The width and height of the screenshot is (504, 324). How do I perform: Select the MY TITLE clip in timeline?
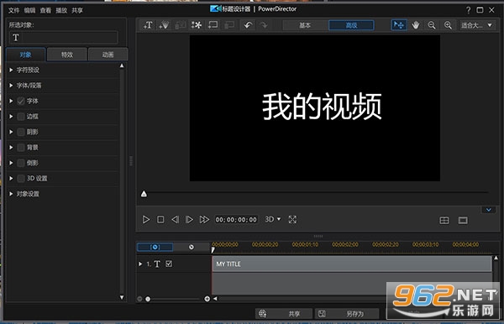click(x=352, y=264)
